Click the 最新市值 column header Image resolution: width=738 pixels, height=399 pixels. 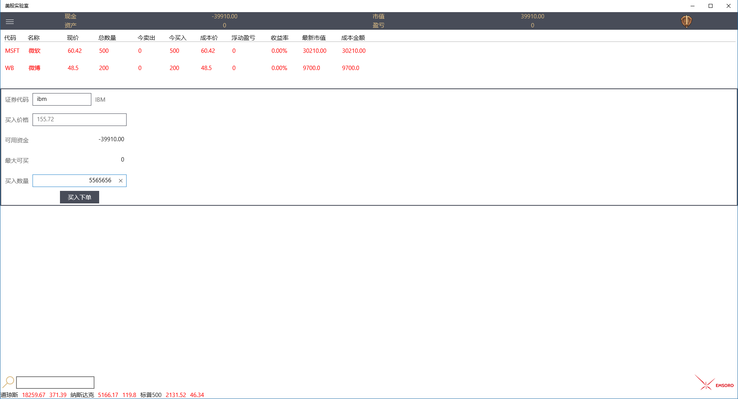pyautogui.click(x=314, y=38)
